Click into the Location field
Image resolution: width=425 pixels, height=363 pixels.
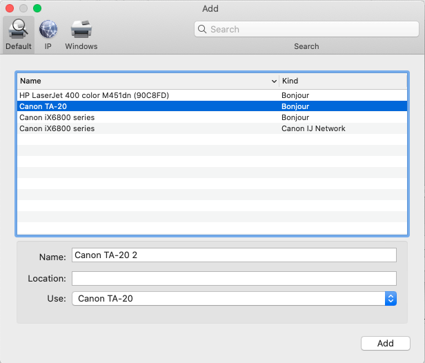(234, 278)
